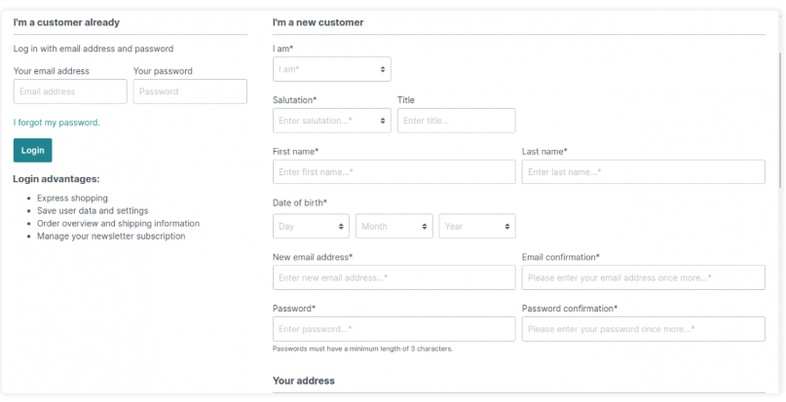Screen dimensions: 786x402
Task: Click the Title input field
Action: tap(456, 121)
